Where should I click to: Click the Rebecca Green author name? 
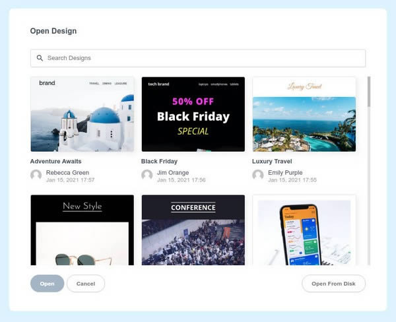click(68, 173)
